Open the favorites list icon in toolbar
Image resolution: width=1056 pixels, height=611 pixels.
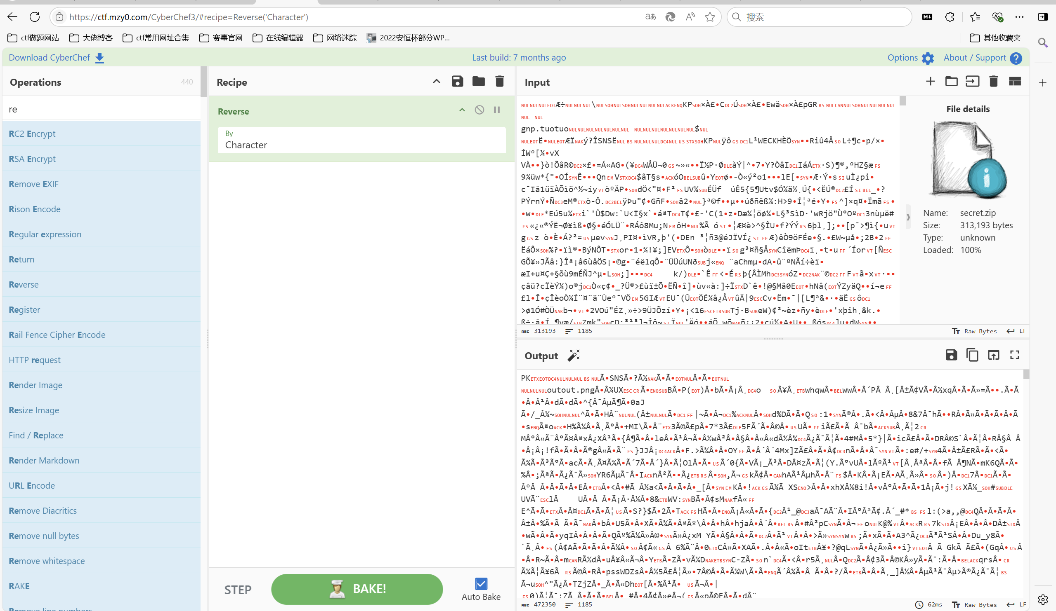[975, 17]
